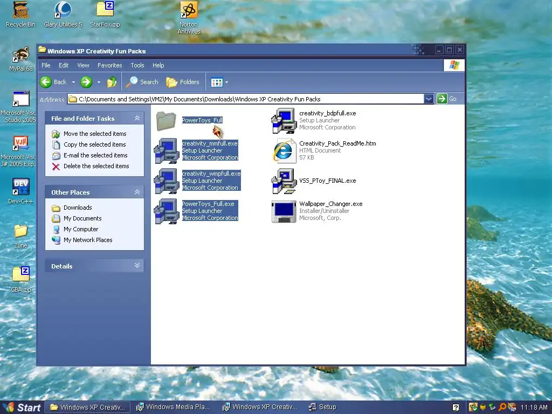
Task: Open Forward button history dropdown
Action: point(99,82)
